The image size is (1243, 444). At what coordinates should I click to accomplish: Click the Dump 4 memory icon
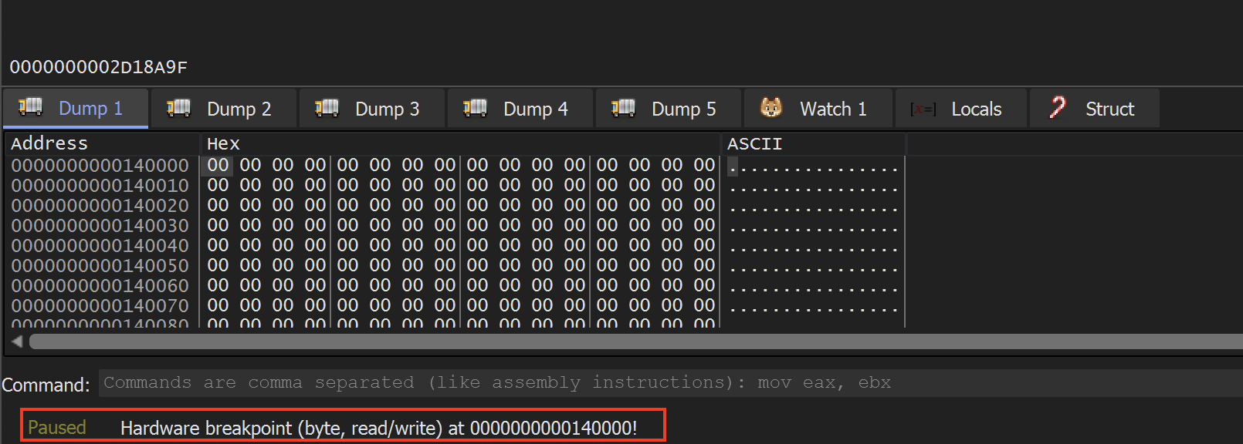coord(476,107)
